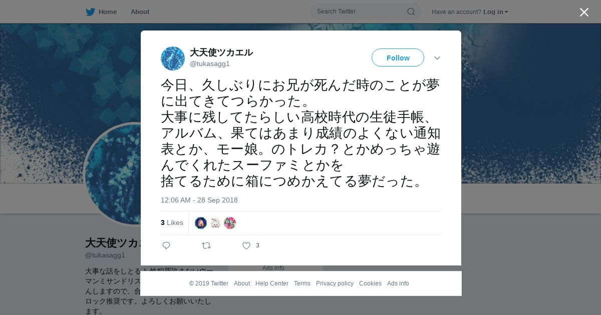Like the tweet with the heart icon

click(x=246, y=245)
